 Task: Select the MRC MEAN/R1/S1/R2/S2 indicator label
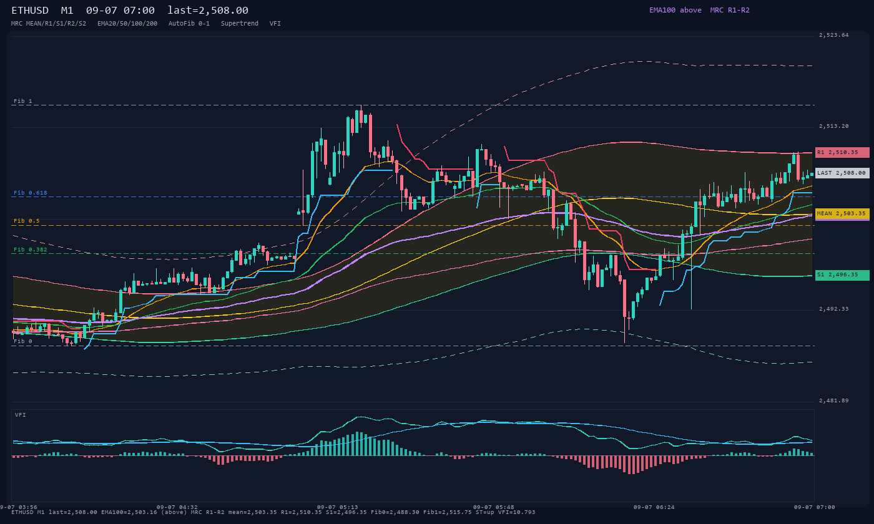(49, 23)
